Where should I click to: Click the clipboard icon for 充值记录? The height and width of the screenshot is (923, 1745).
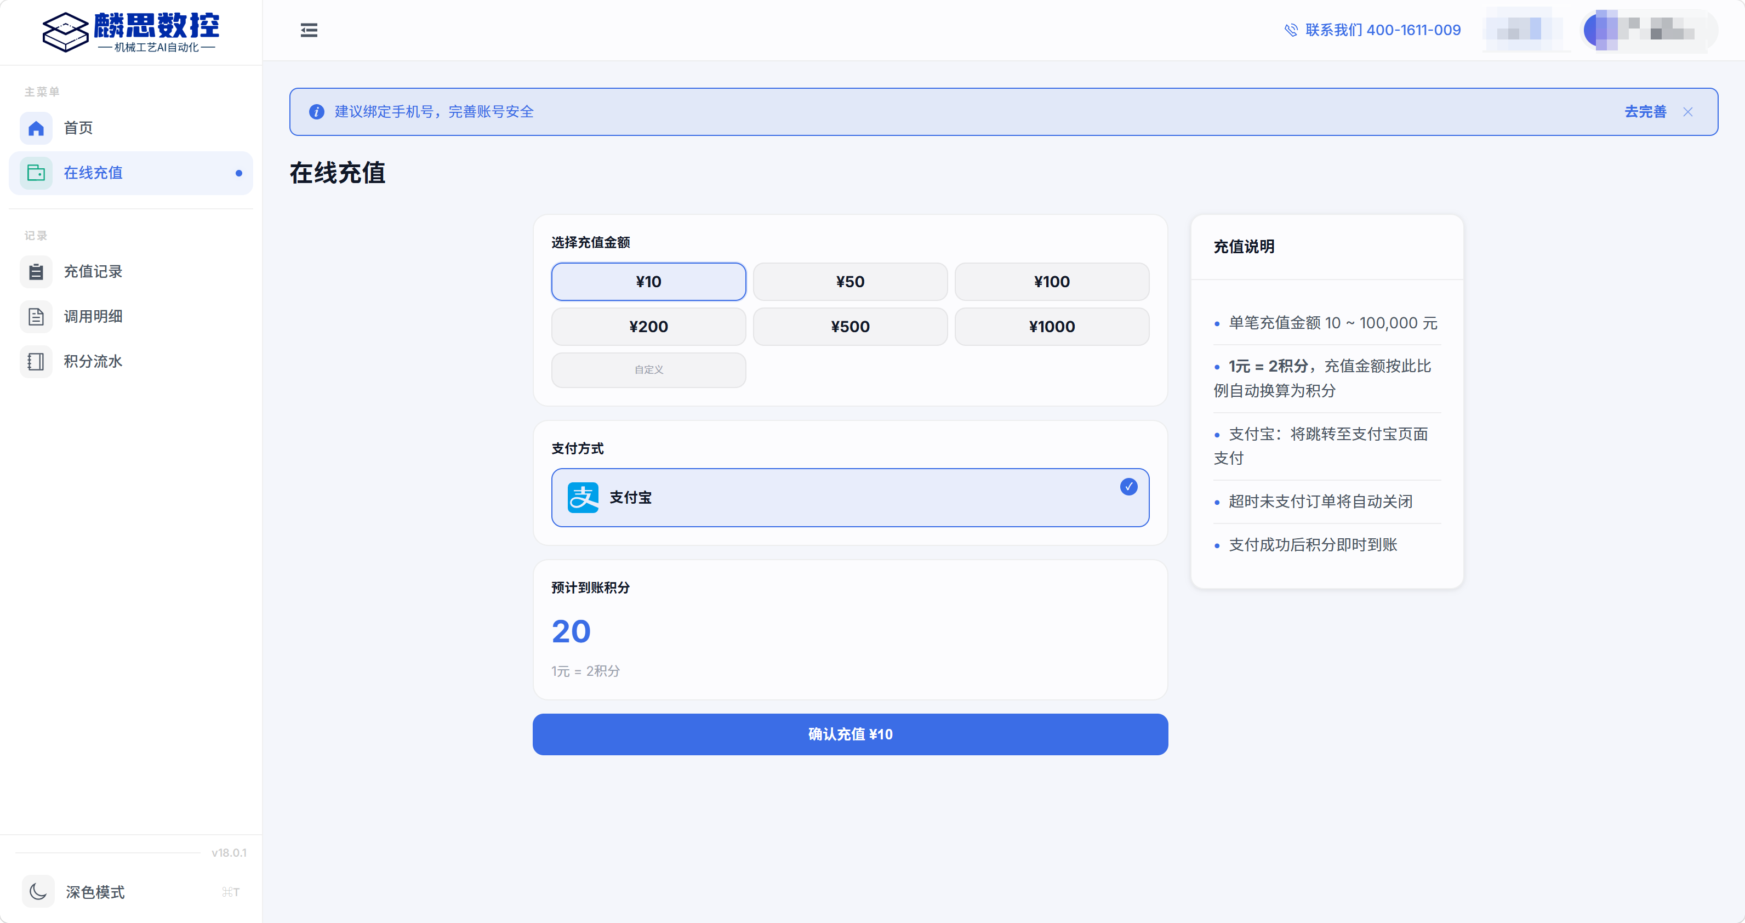36,272
